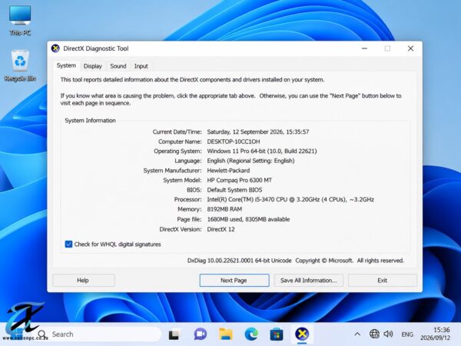Click the Help button
The image size is (461, 346).
tap(84, 281)
